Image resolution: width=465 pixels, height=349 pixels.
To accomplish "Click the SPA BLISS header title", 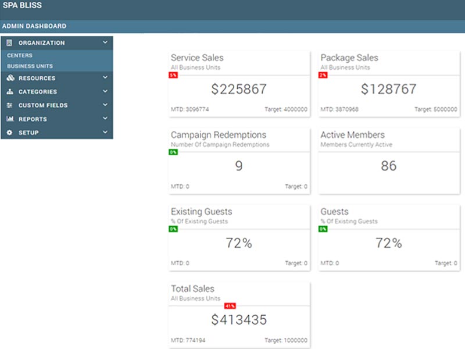I will (x=22, y=6).
